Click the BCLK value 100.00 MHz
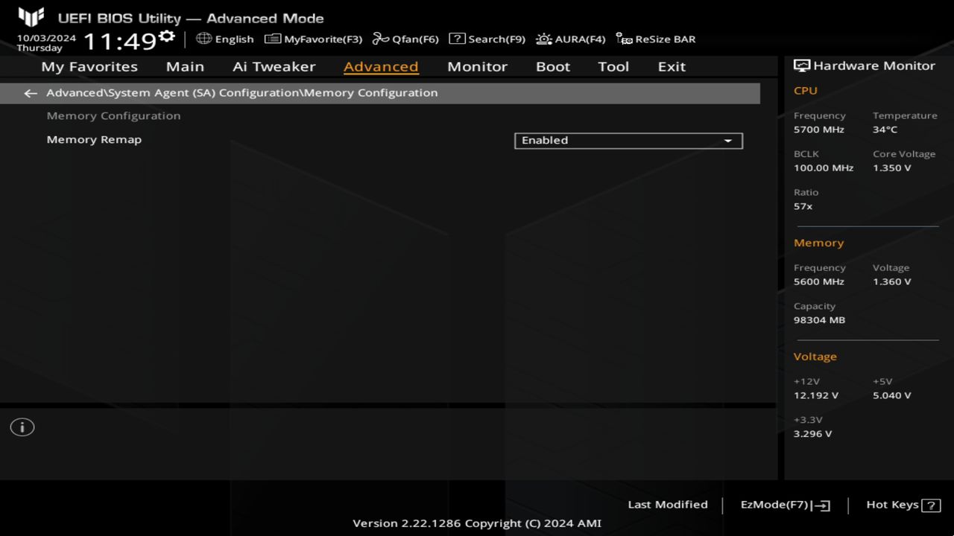 824,168
